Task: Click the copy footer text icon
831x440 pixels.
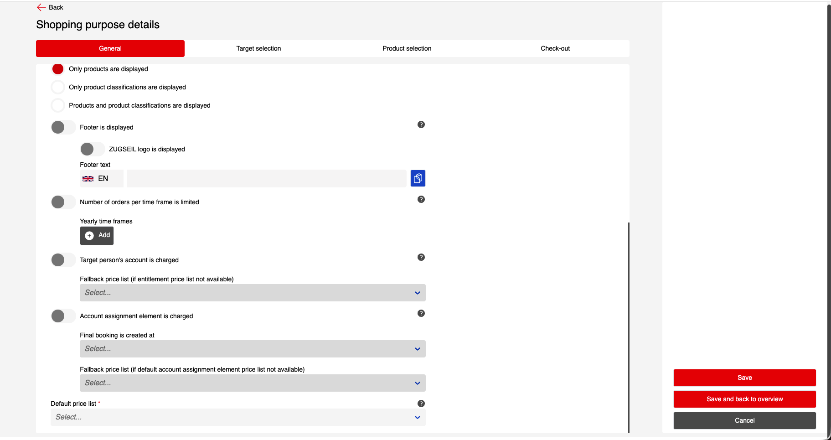Action: (418, 179)
